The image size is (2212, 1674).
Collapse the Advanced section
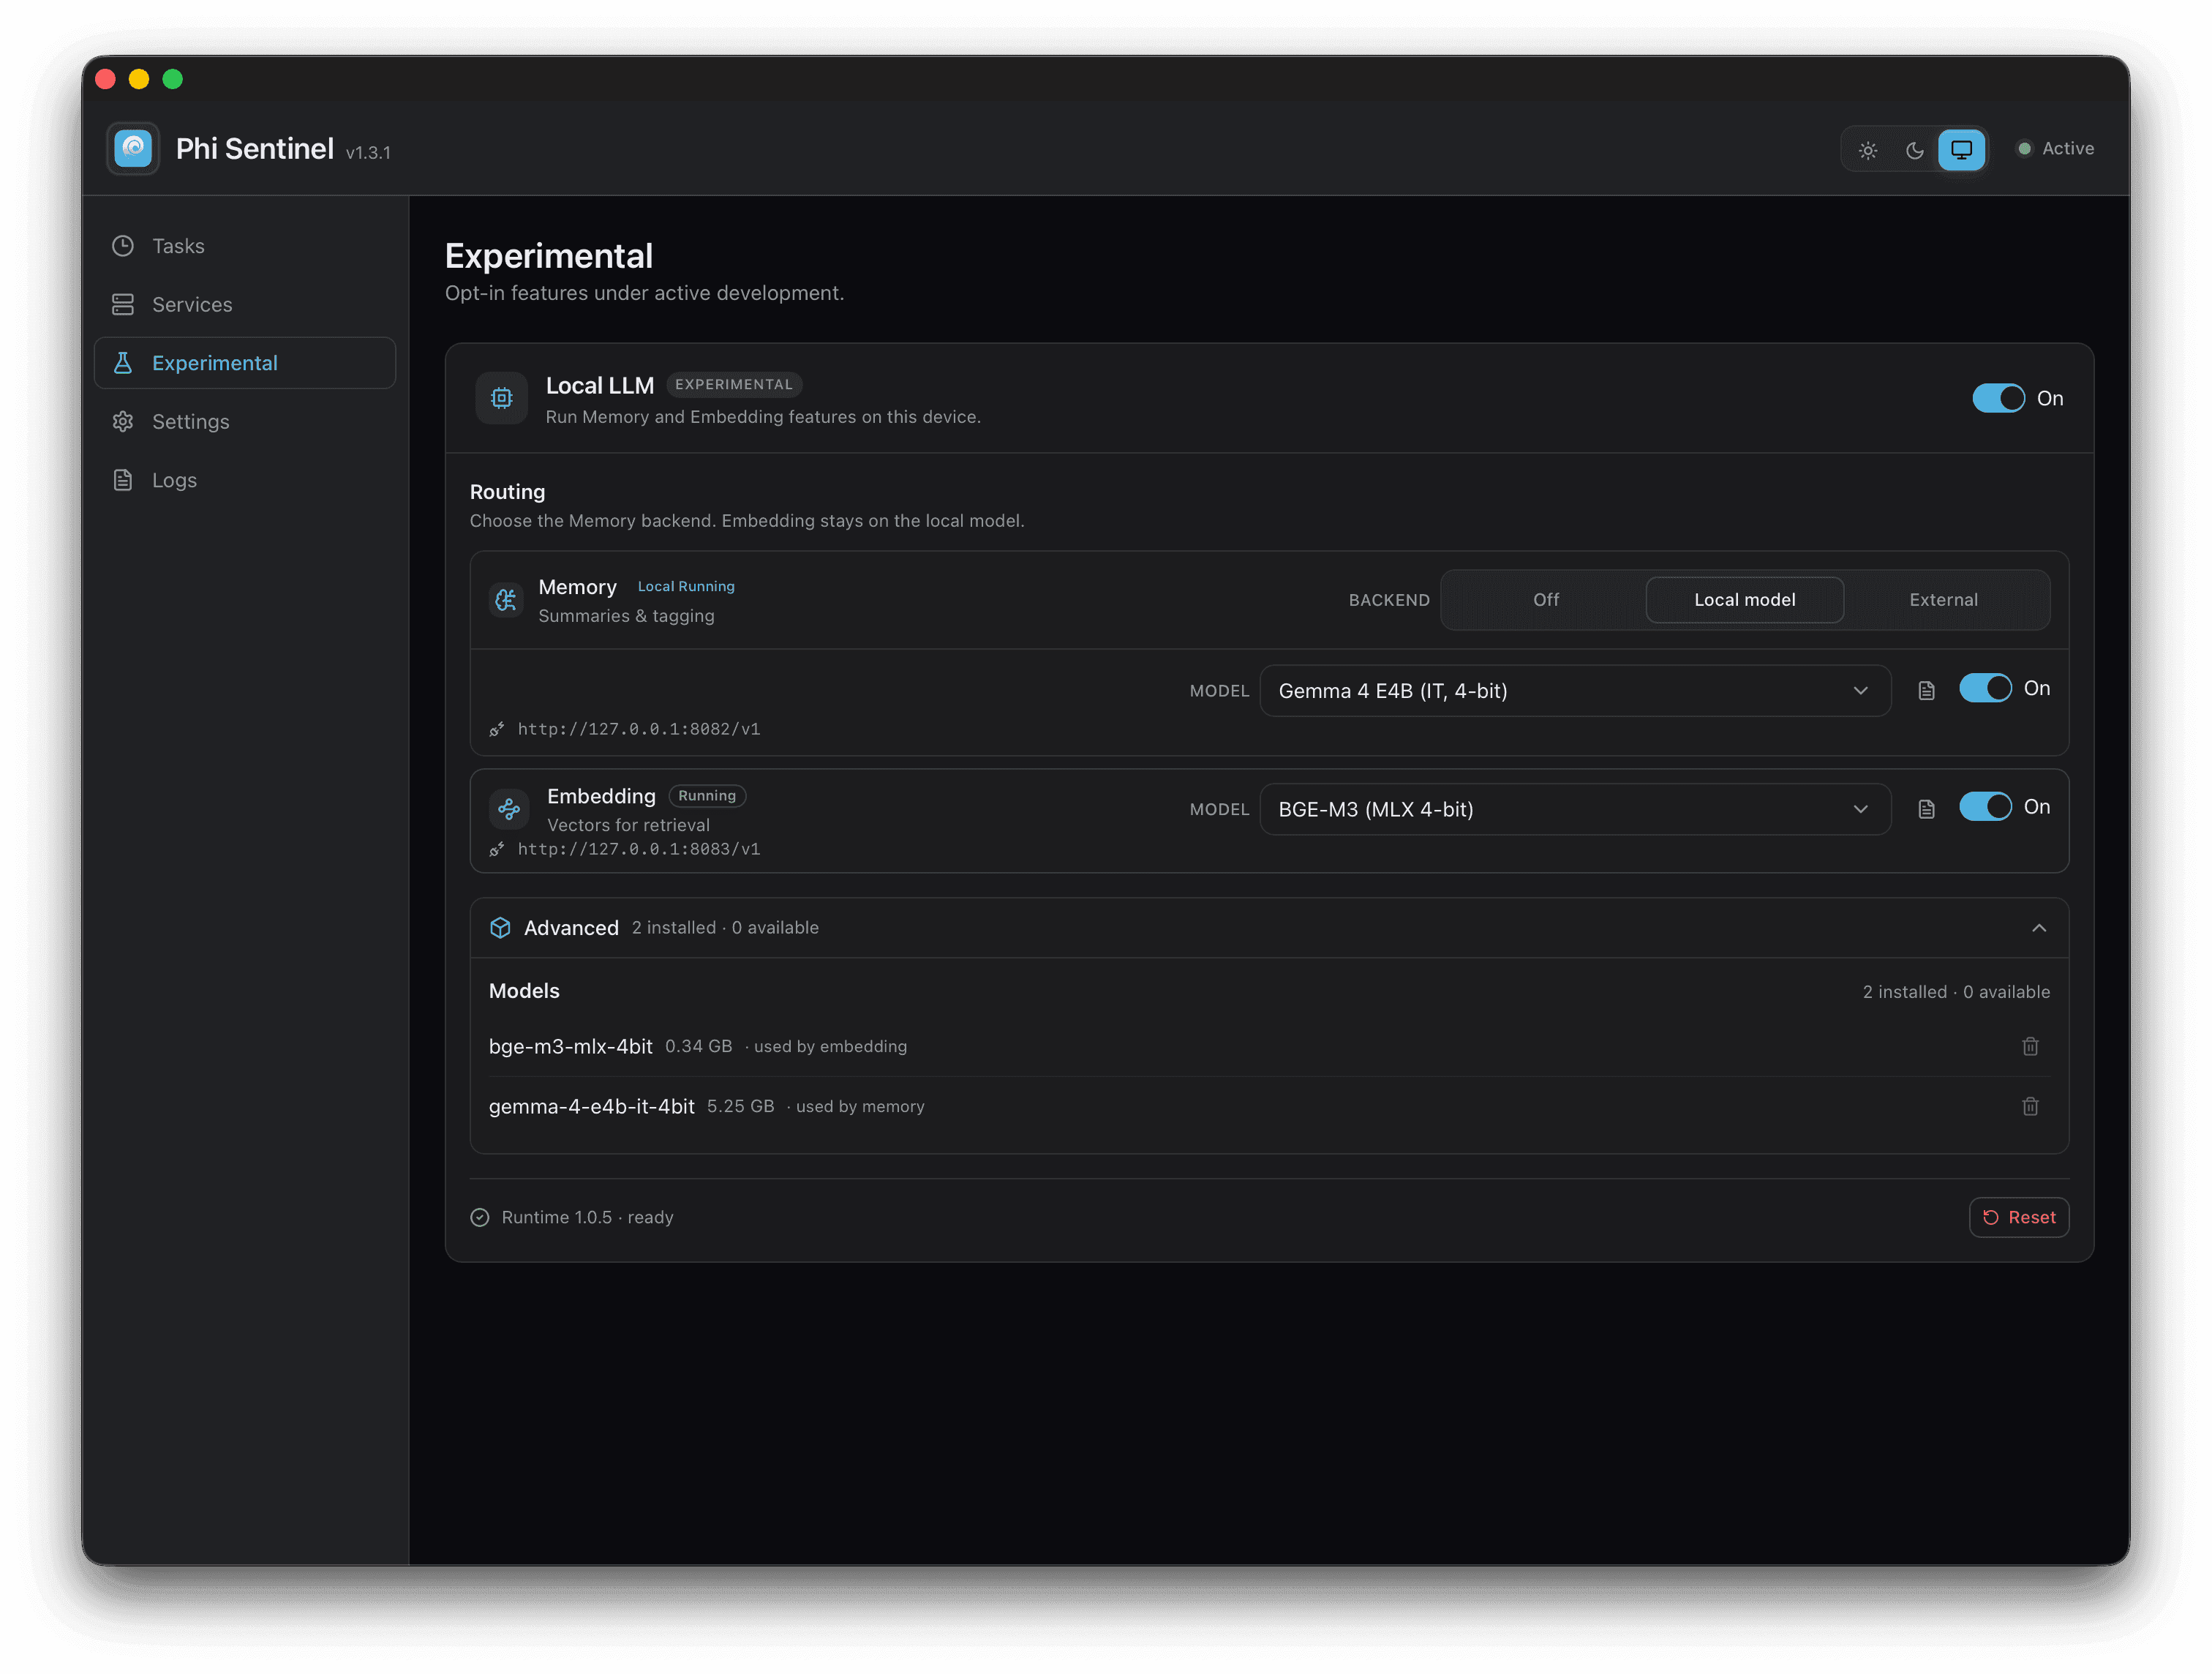(2039, 928)
